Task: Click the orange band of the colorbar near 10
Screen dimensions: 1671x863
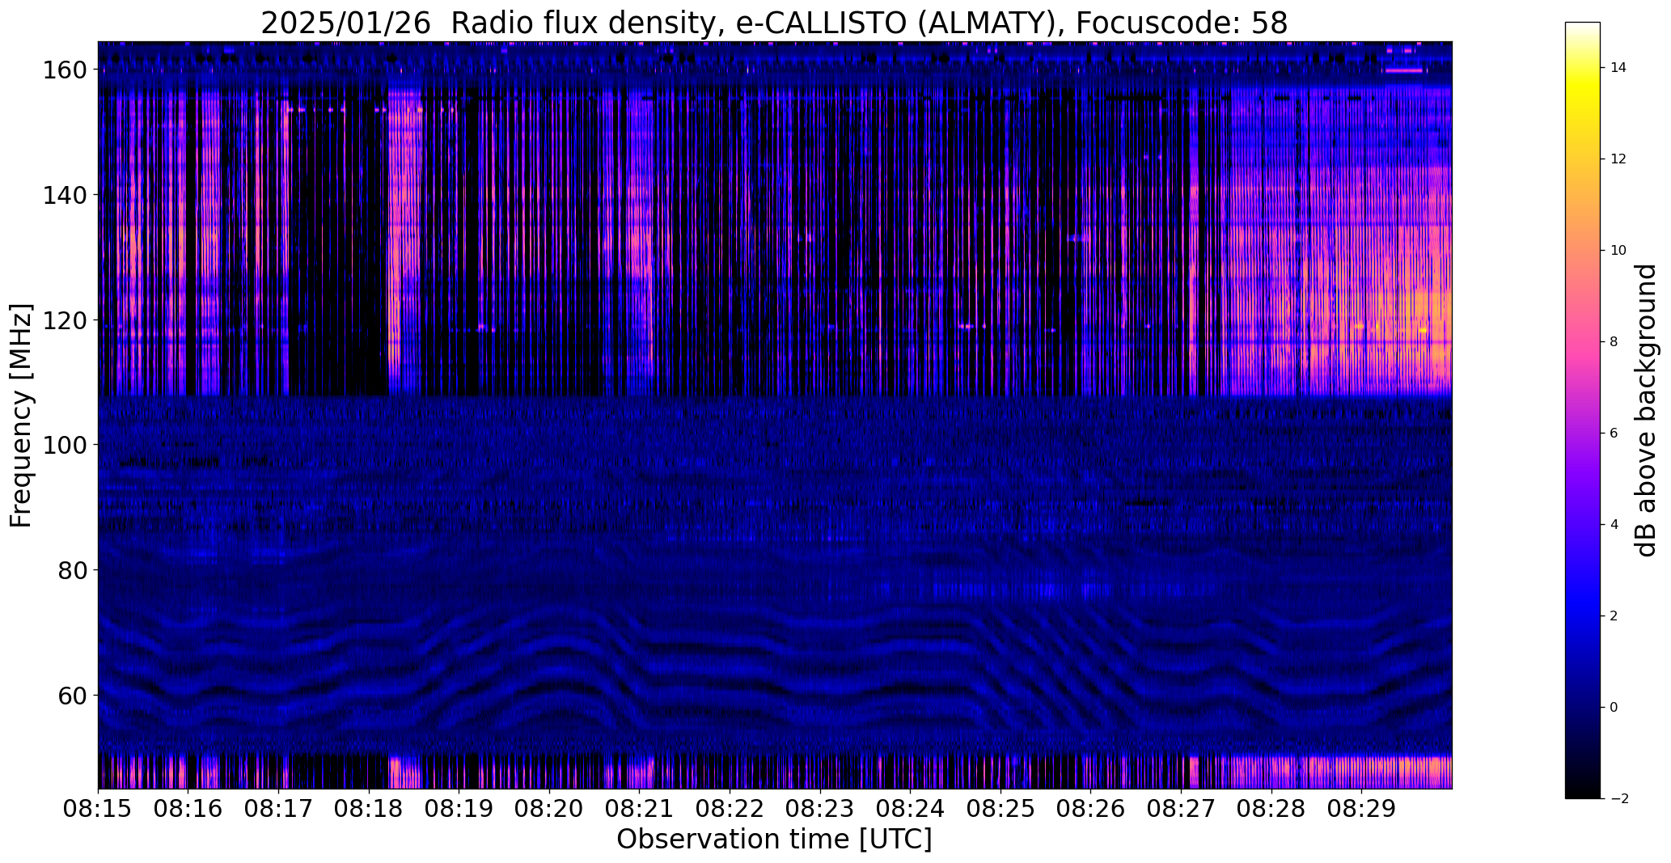Action: pyautogui.click(x=1583, y=251)
